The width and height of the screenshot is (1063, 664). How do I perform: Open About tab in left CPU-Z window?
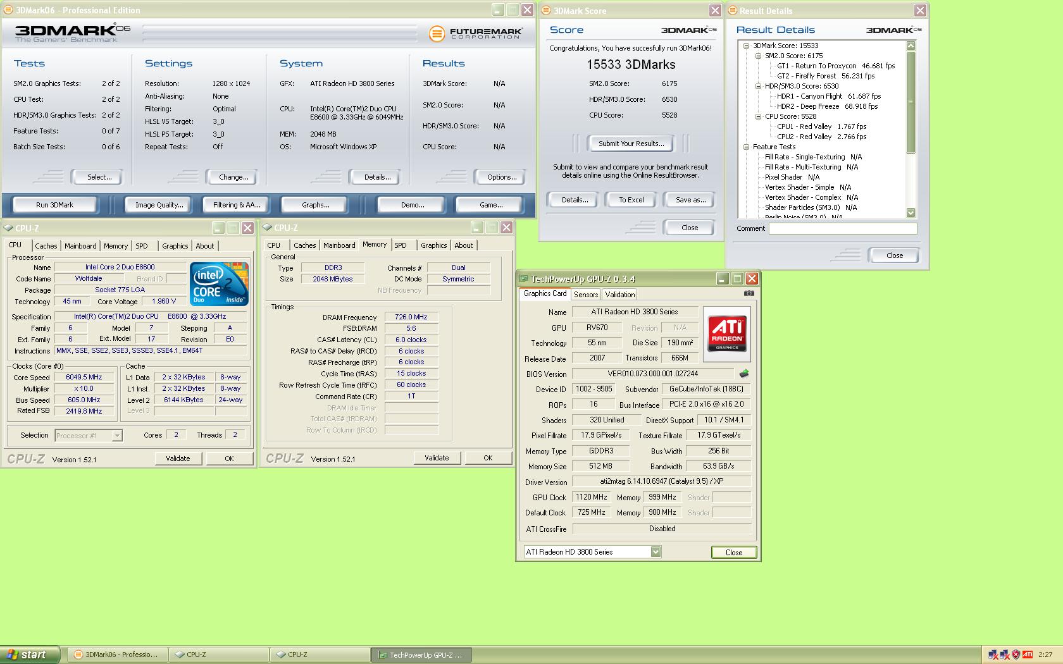(204, 246)
